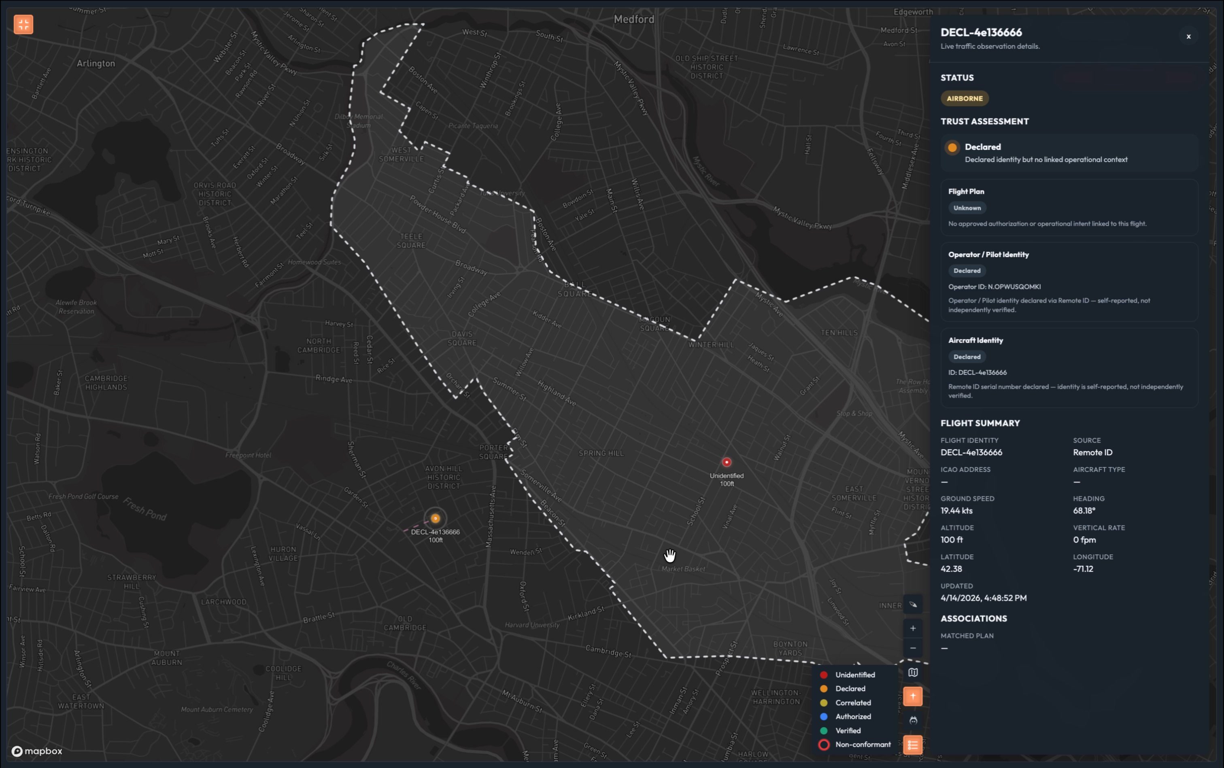Screen dimensions: 1224x768
Task: Click the ID: DECL-4e136666 aircraft identity text
Action: 977,373
